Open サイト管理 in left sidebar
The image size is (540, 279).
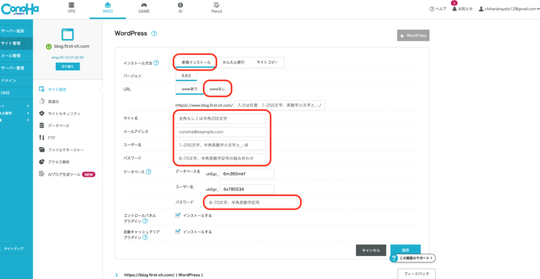click(x=16, y=43)
